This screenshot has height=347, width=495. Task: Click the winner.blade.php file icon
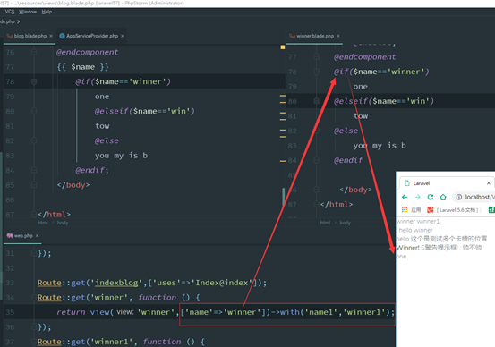pyautogui.click(x=292, y=36)
